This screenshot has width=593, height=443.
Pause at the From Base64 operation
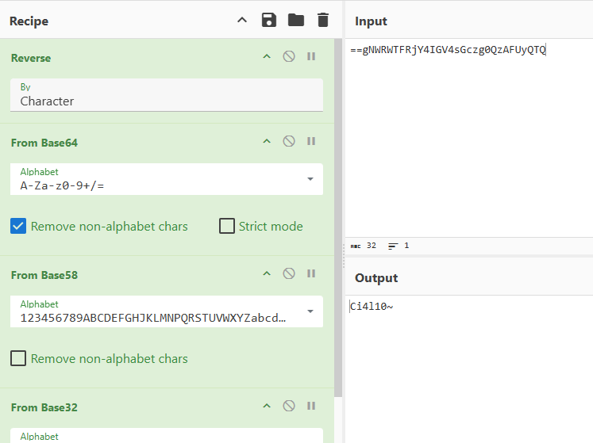pyautogui.click(x=311, y=142)
